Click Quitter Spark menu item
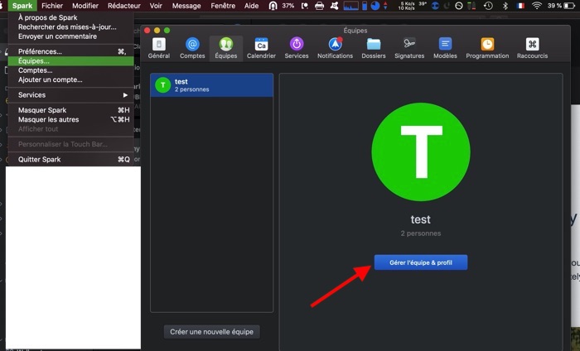This screenshot has height=351, width=580. pos(40,159)
